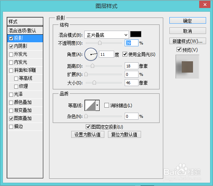Viewport: 213px width, 186px height.
Task: Click the 扩展 spread slider handle
Action: pos(86,74)
